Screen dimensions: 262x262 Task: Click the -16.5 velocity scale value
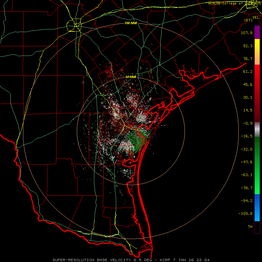tap(247, 136)
